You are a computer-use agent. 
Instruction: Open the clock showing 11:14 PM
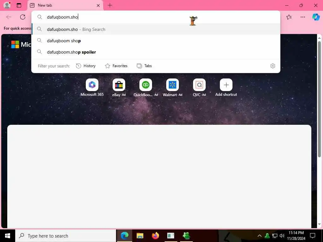coord(296,236)
